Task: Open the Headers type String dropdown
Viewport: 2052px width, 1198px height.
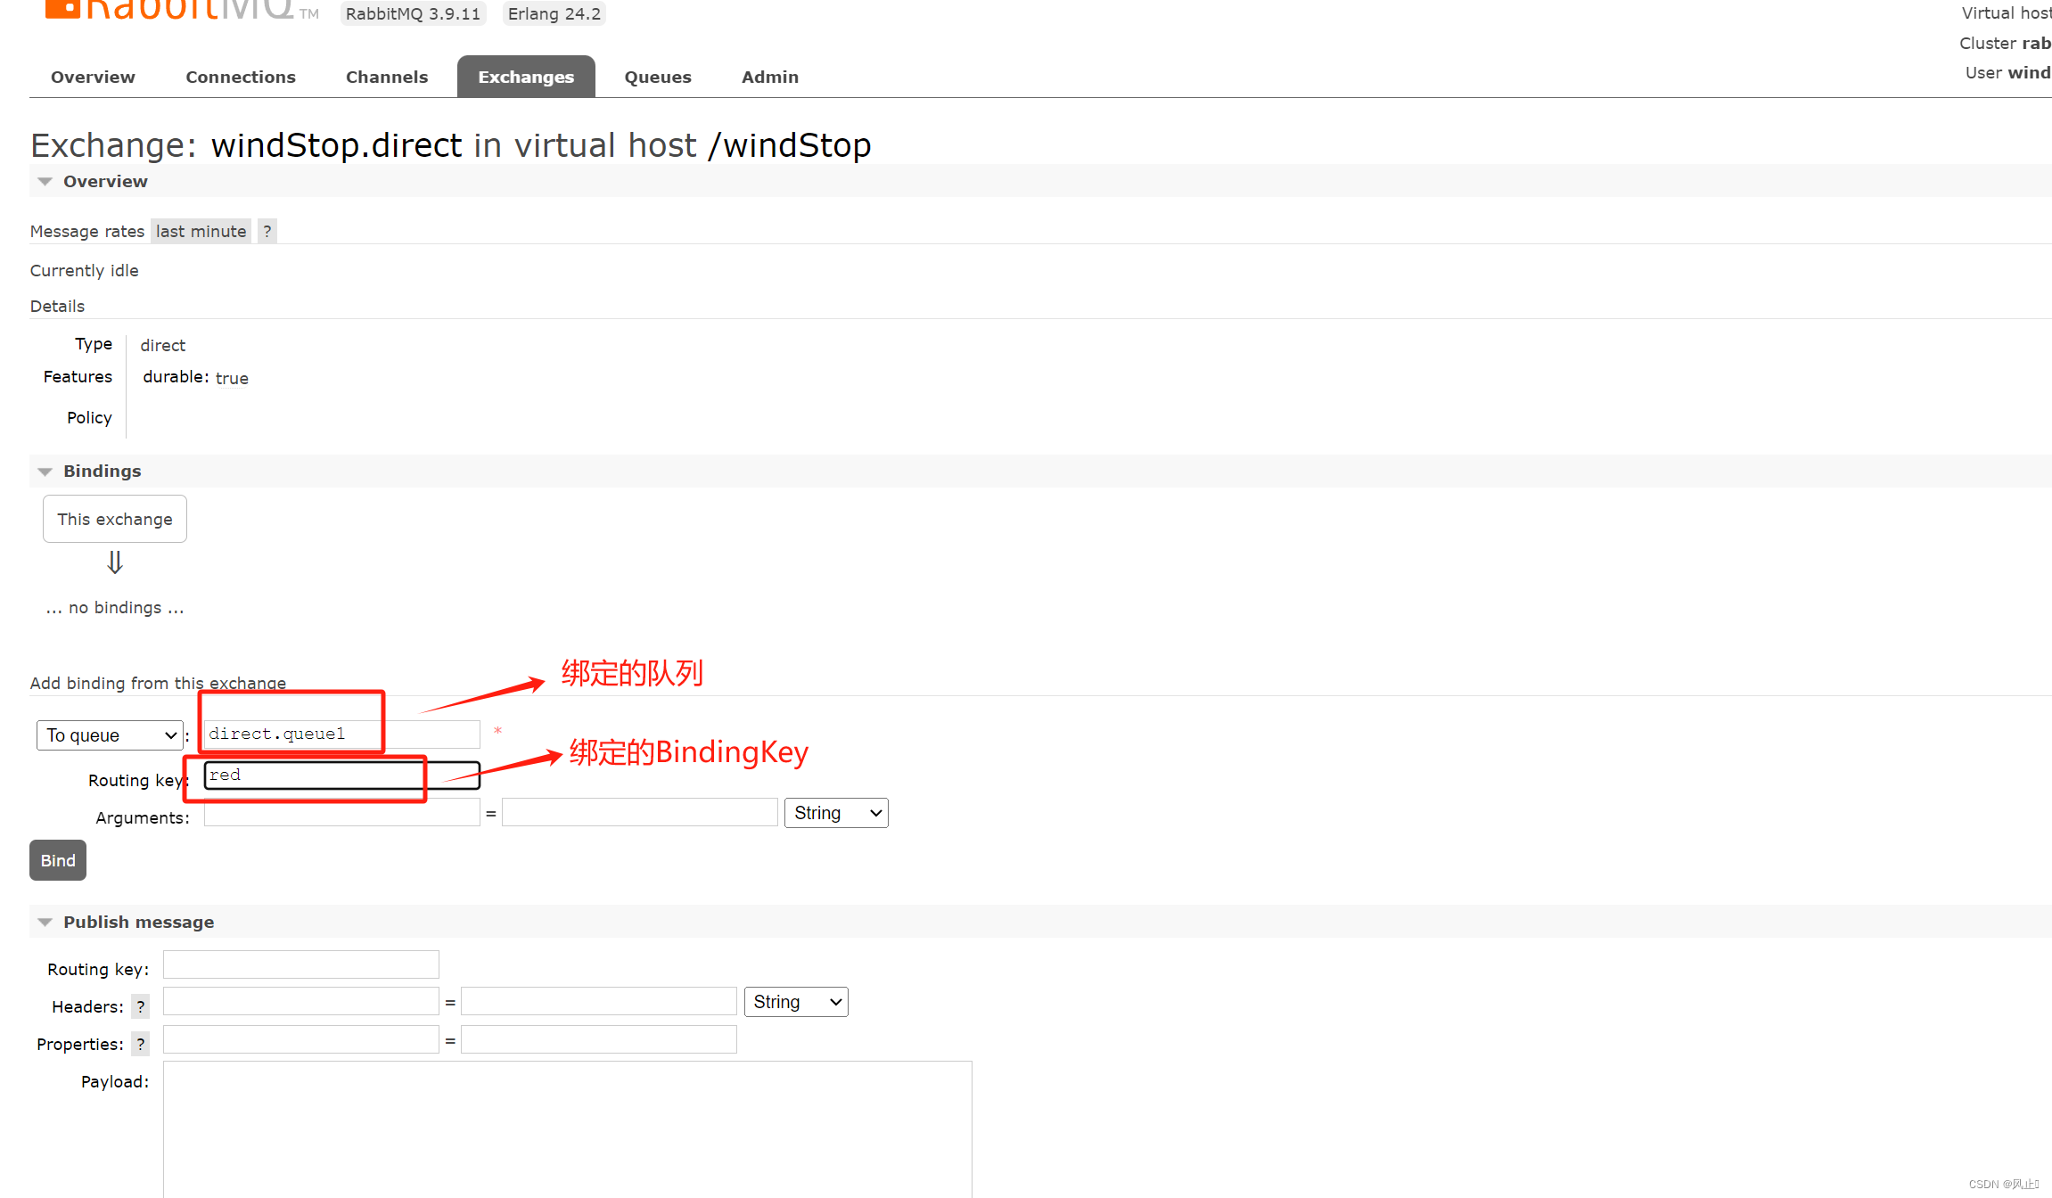Action: [x=796, y=1002]
